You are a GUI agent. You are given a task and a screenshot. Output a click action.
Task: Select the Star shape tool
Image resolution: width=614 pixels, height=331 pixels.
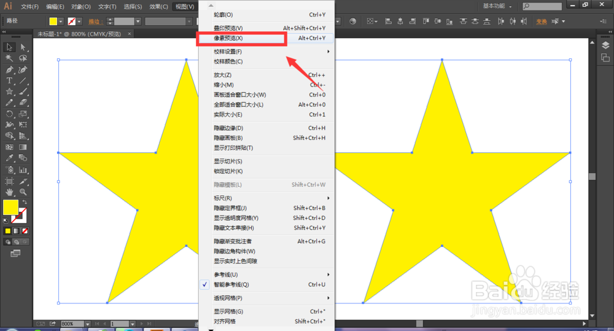[x=9, y=92]
